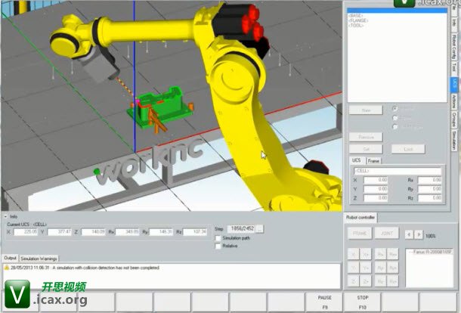Open the Tool vertical tab
This screenshot has height=313, width=461.
tap(454, 67)
